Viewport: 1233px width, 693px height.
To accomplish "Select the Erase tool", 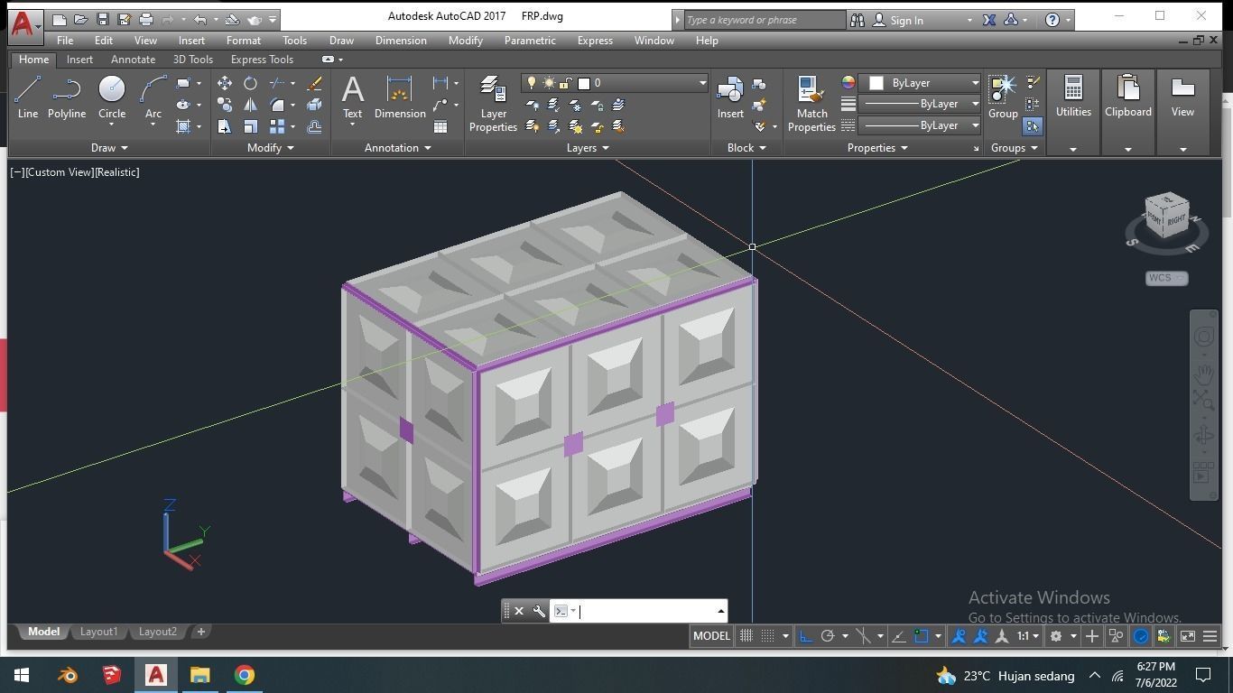I will [314, 83].
